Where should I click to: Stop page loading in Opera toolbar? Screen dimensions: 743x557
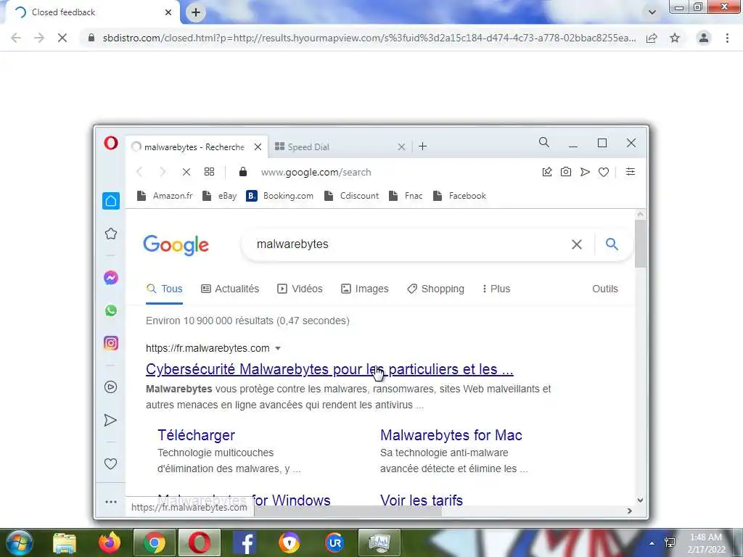tap(186, 172)
